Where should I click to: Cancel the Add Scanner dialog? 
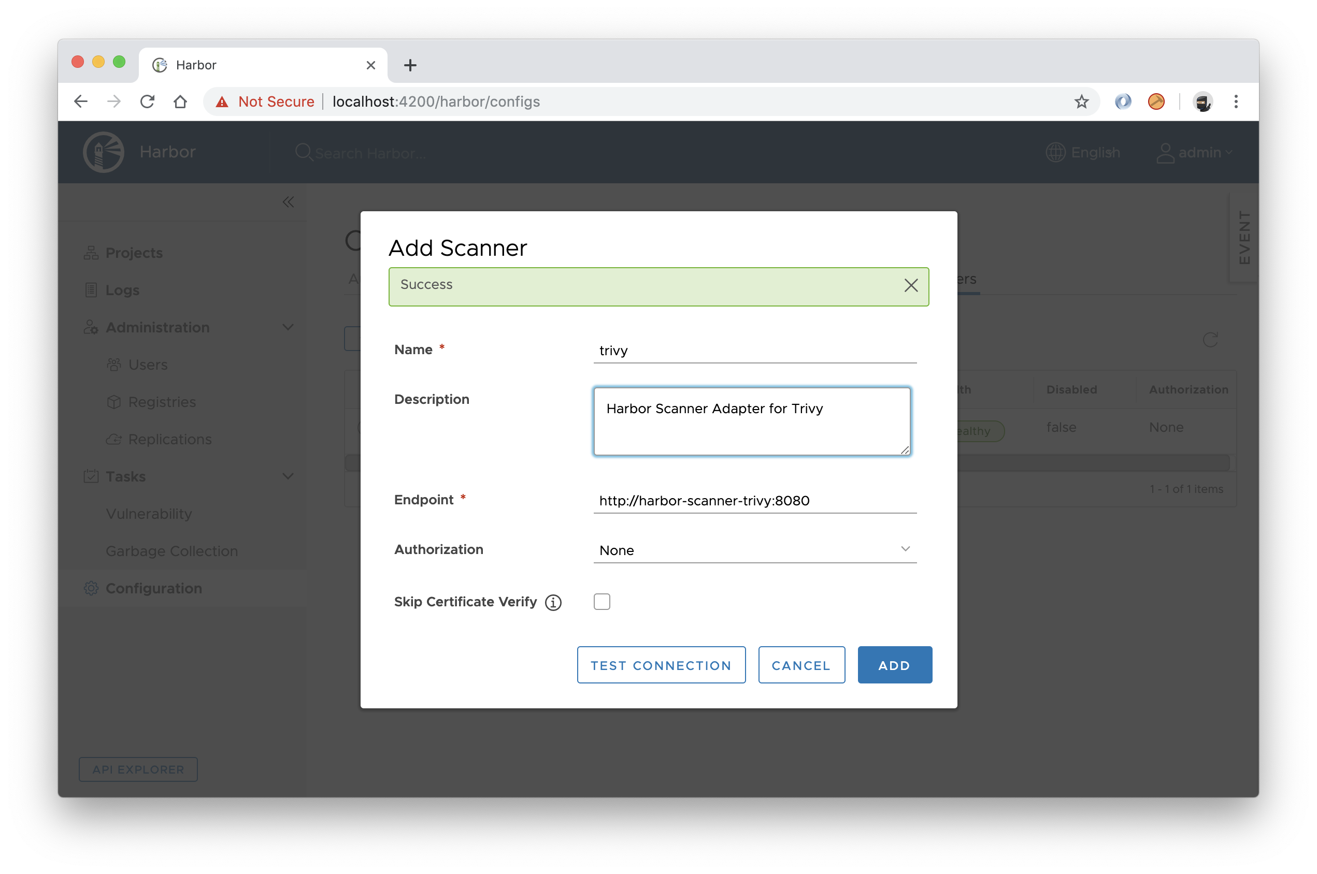800,665
